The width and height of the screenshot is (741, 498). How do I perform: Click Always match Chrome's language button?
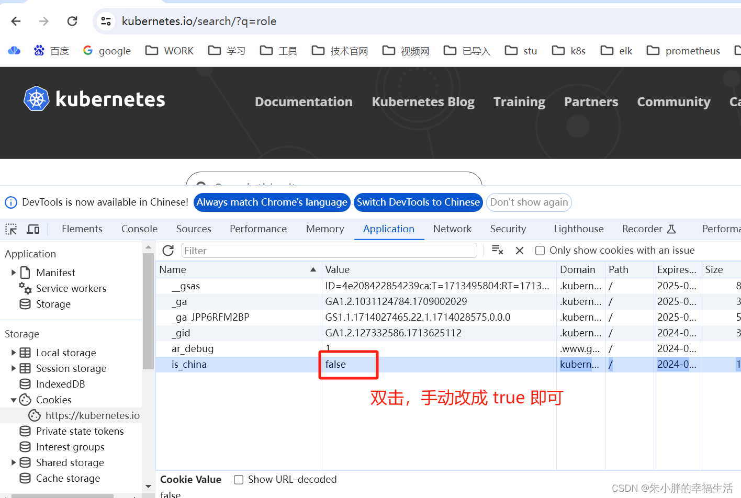pyautogui.click(x=272, y=202)
